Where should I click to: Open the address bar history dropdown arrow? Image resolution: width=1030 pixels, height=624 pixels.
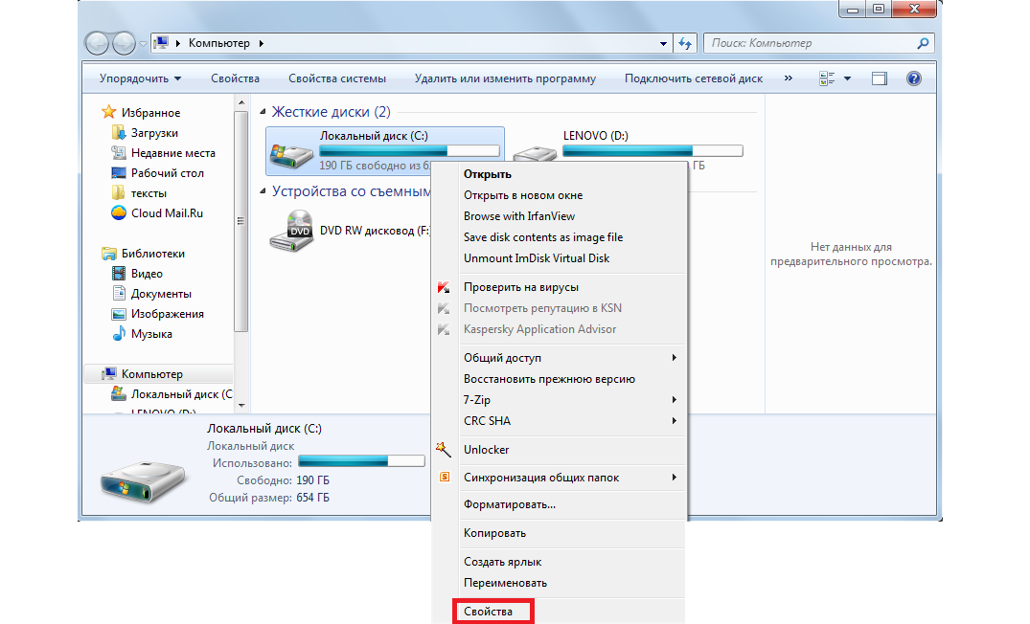[663, 44]
